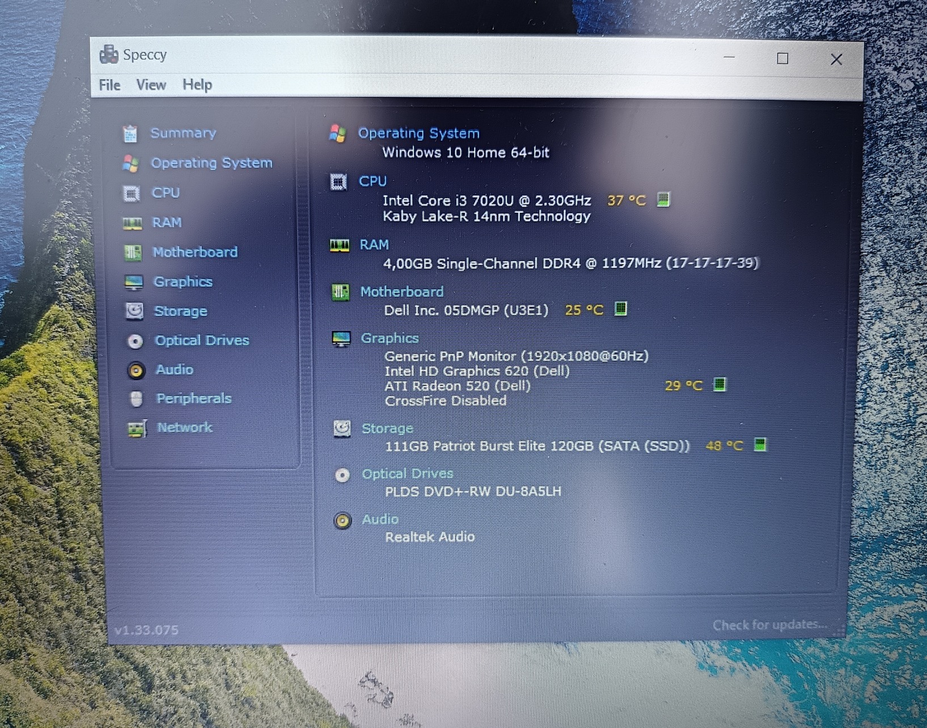Open the Motherboard heading link in summary
Screen dimensions: 927x728
[402, 292]
